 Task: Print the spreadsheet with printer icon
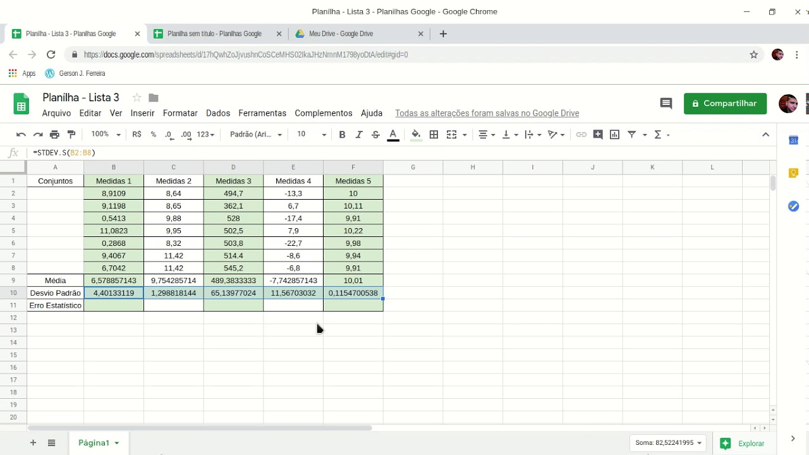[54, 135]
